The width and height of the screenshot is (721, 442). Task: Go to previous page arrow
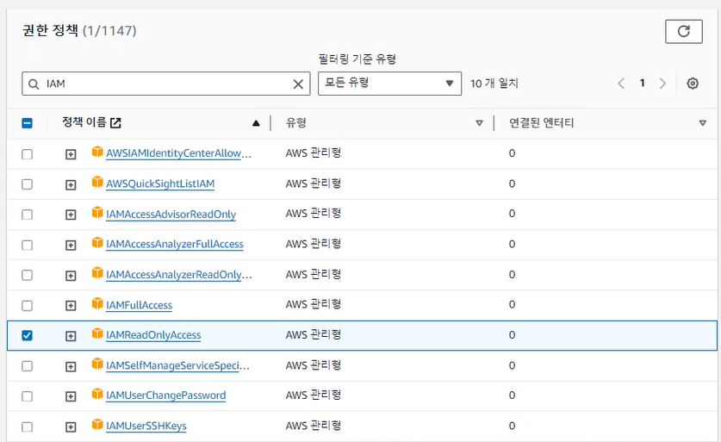click(621, 84)
